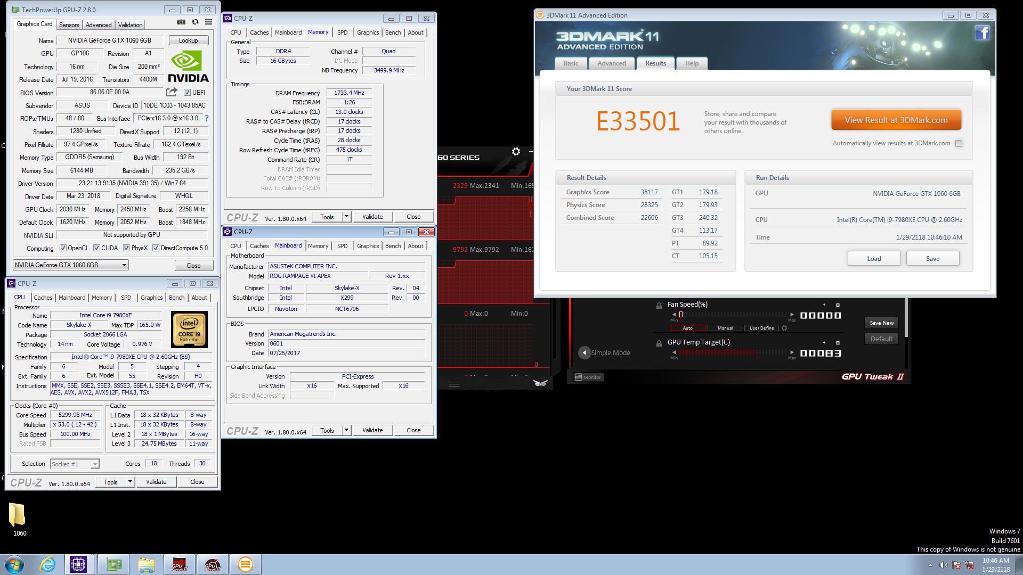Take a GPU-Z screenshot with camera icon
This screenshot has width=1023, height=575.
[x=181, y=22]
